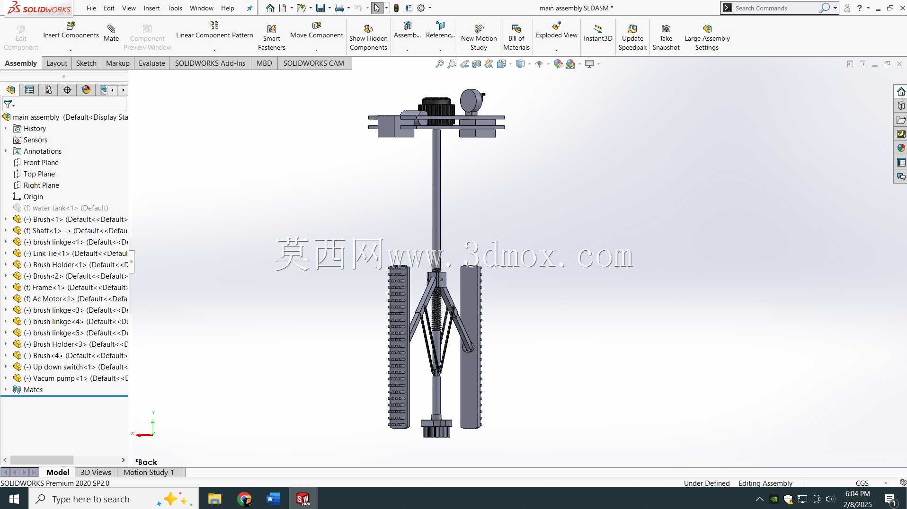
Task: Open Linear Component Pattern tool
Action: pyautogui.click(x=214, y=30)
